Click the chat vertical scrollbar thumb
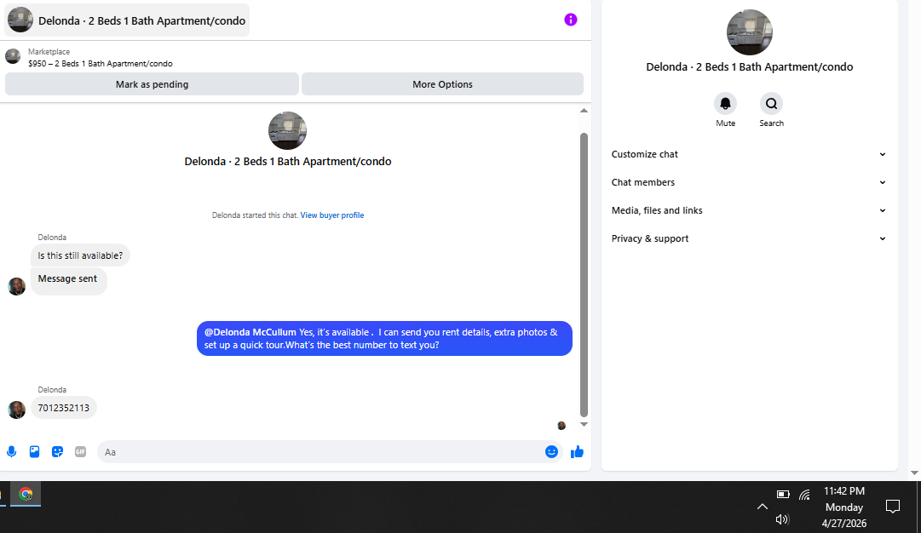 [x=584, y=275]
